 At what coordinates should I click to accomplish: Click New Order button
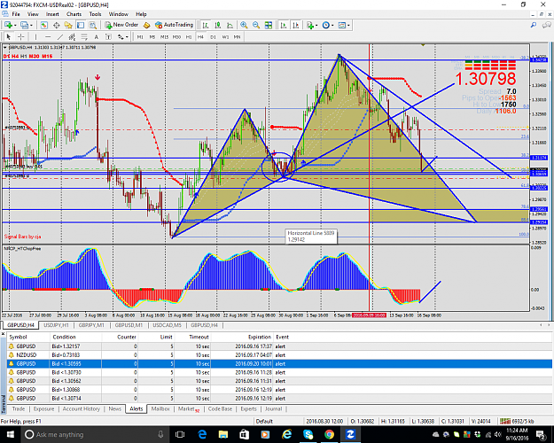click(121, 25)
